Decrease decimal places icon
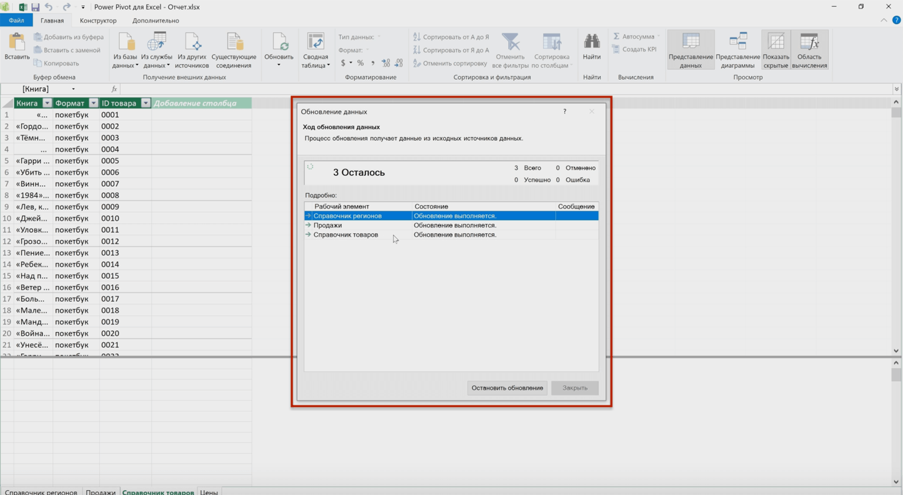903x495 pixels. pos(399,63)
